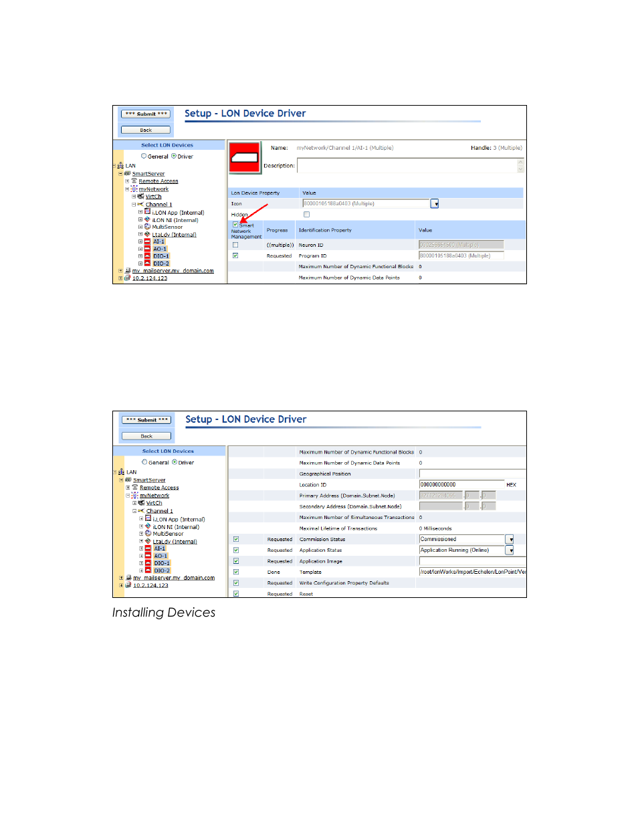Toggle Smart Network Management checkbox

point(235,225)
